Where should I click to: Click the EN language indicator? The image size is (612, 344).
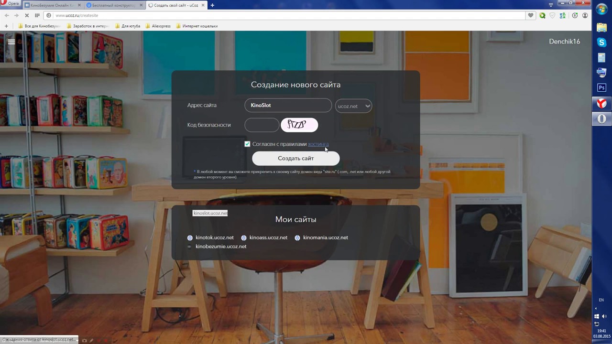[601, 300]
